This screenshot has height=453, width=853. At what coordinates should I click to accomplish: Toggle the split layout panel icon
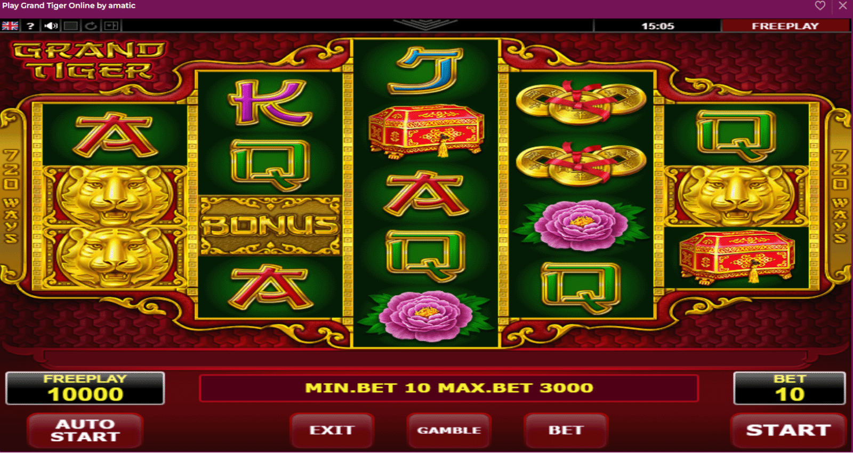click(x=111, y=26)
